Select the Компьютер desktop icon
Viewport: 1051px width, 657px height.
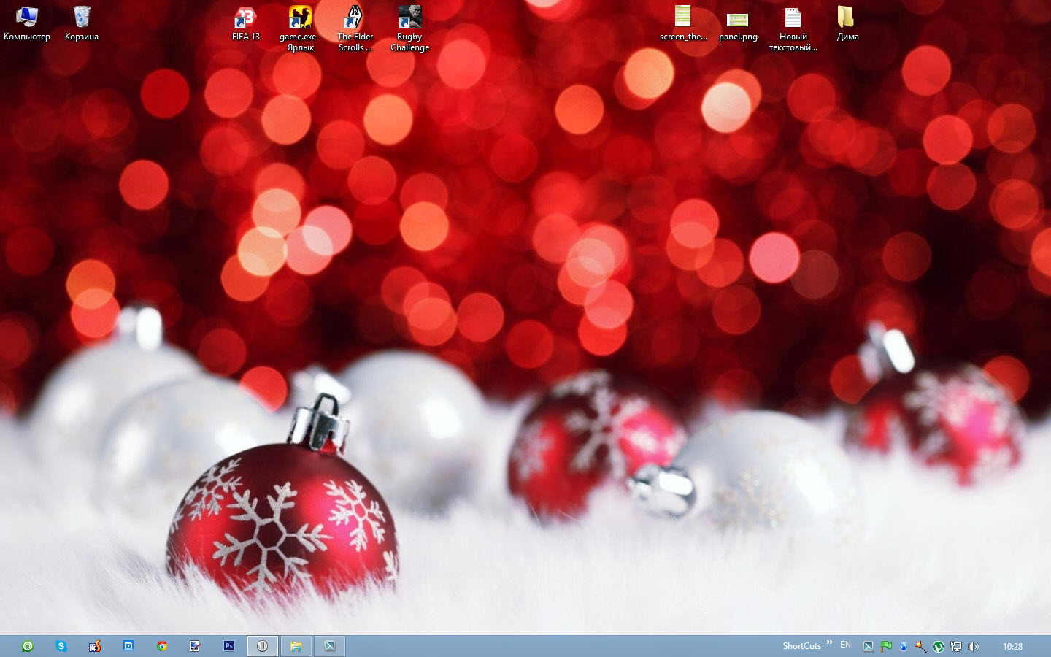[26, 18]
